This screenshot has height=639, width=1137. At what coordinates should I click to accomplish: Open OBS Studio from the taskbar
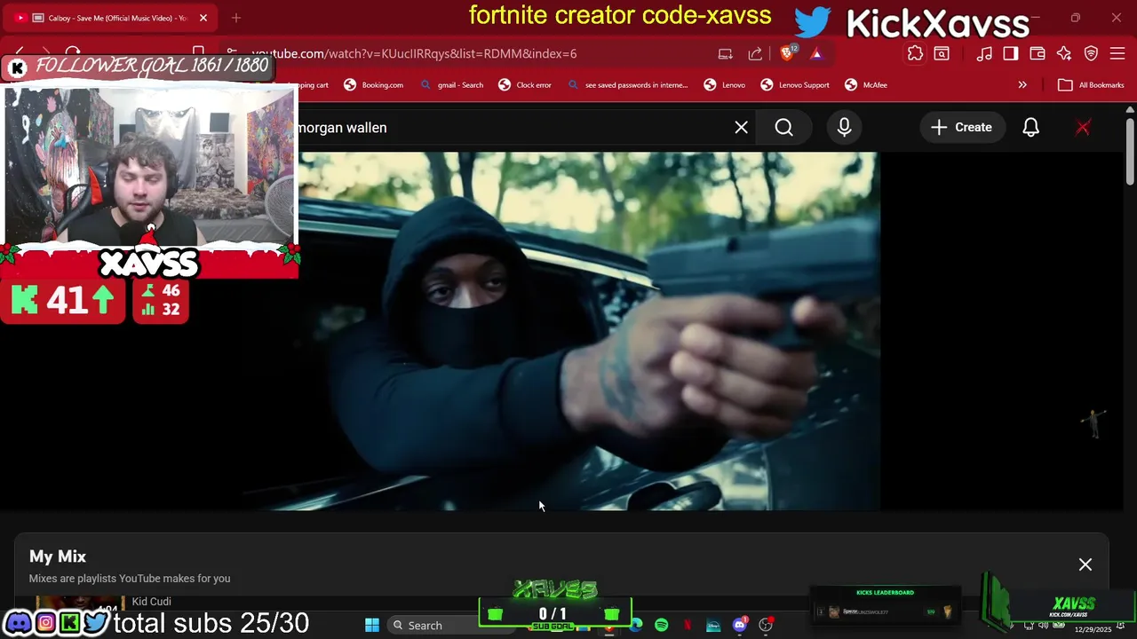(x=765, y=626)
